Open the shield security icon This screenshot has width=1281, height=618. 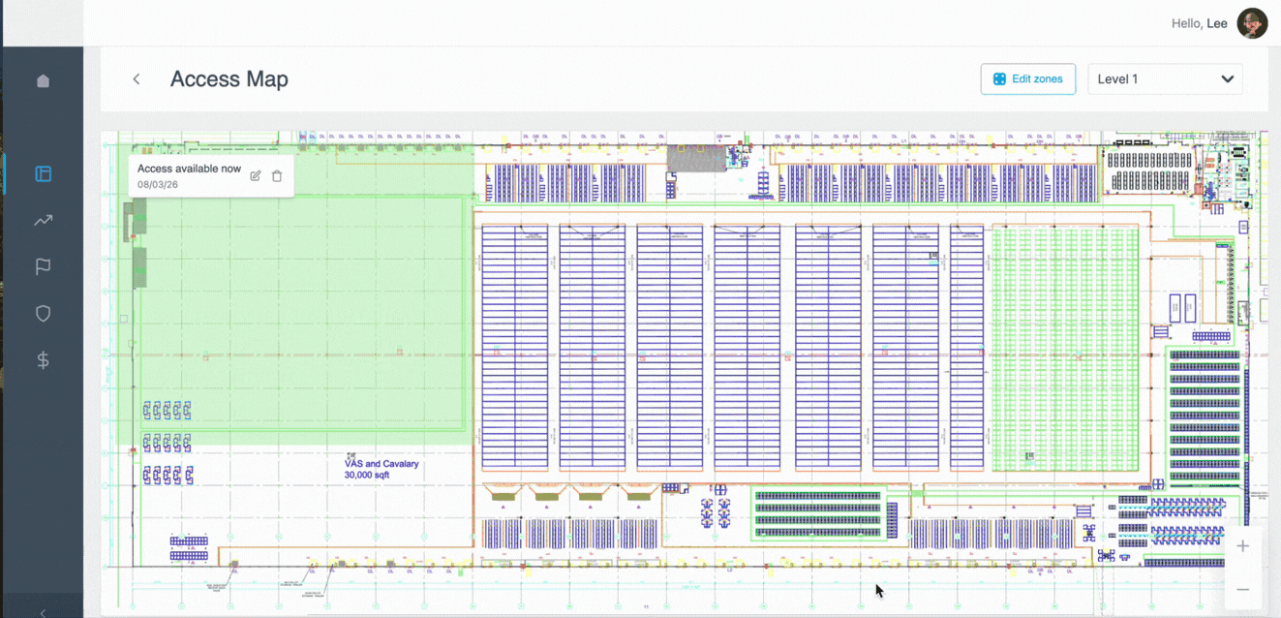coord(43,314)
